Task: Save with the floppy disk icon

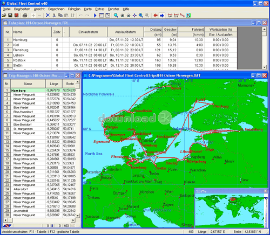Action: pyautogui.click(x=10, y=16)
